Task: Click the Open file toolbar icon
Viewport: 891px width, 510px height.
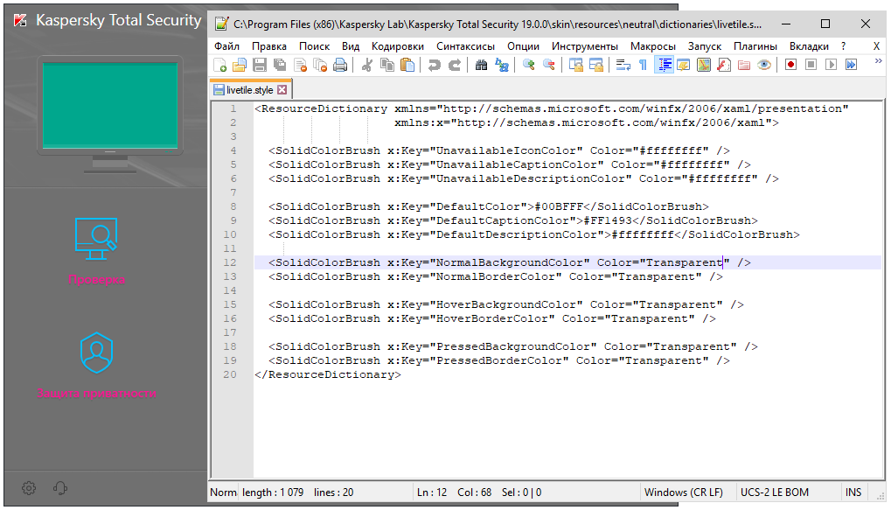Action: click(240, 65)
